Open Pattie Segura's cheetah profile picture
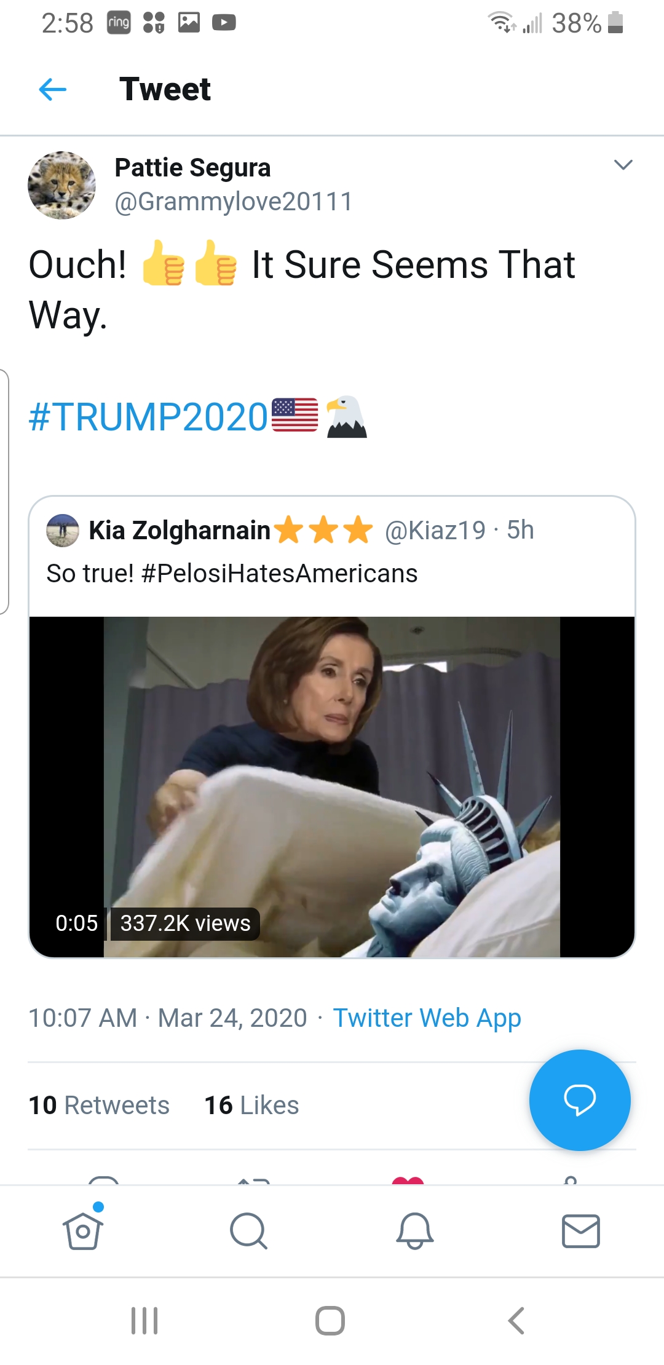This screenshot has width=664, height=1365. point(61,185)
